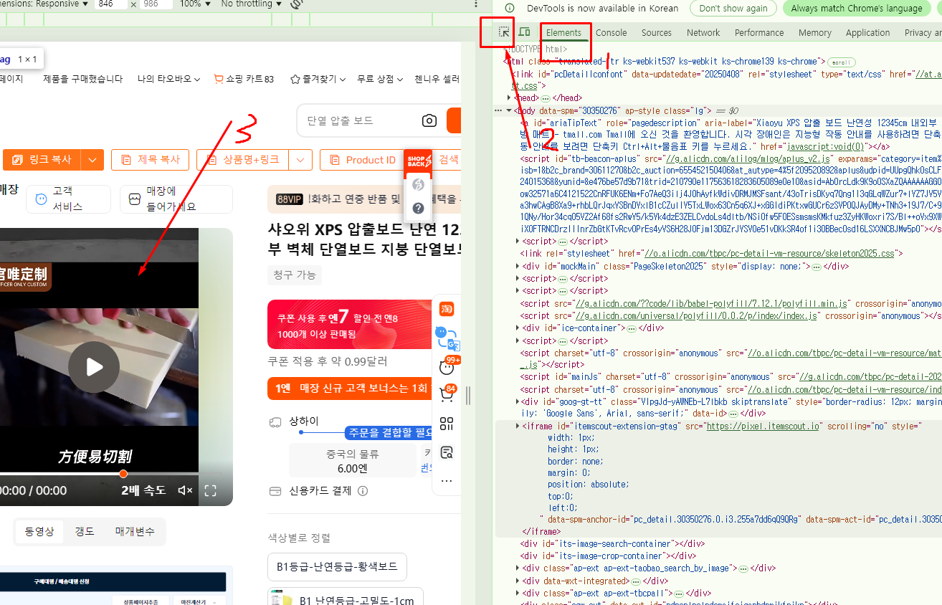Expand the div goog-gt-tt node
942x605 pixels.
tap(516, 403)
